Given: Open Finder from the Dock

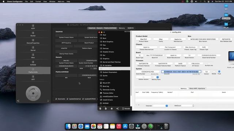Looking at the screenshot, I should click(x=68, y=126).
